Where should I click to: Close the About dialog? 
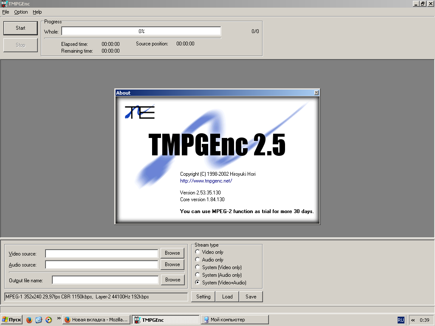pyautogui.click(x=316, y=93)
